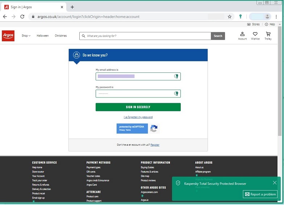This screenshot has width=284, height=205.
Task: Close the Sign in Argos tab
Action: click(x=62, y=7)
